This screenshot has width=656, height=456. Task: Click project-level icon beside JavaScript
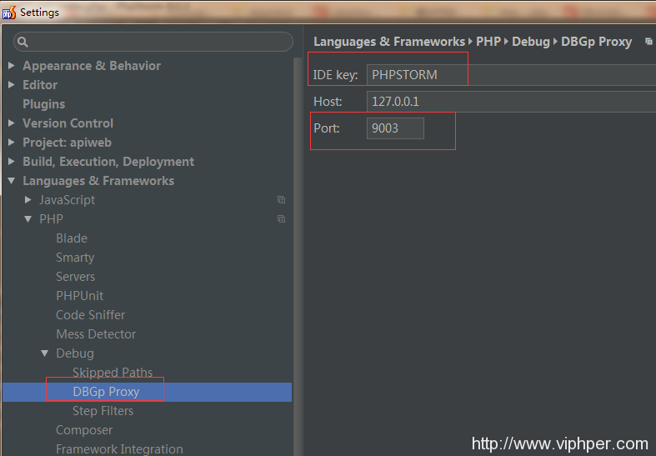point(281,200)
